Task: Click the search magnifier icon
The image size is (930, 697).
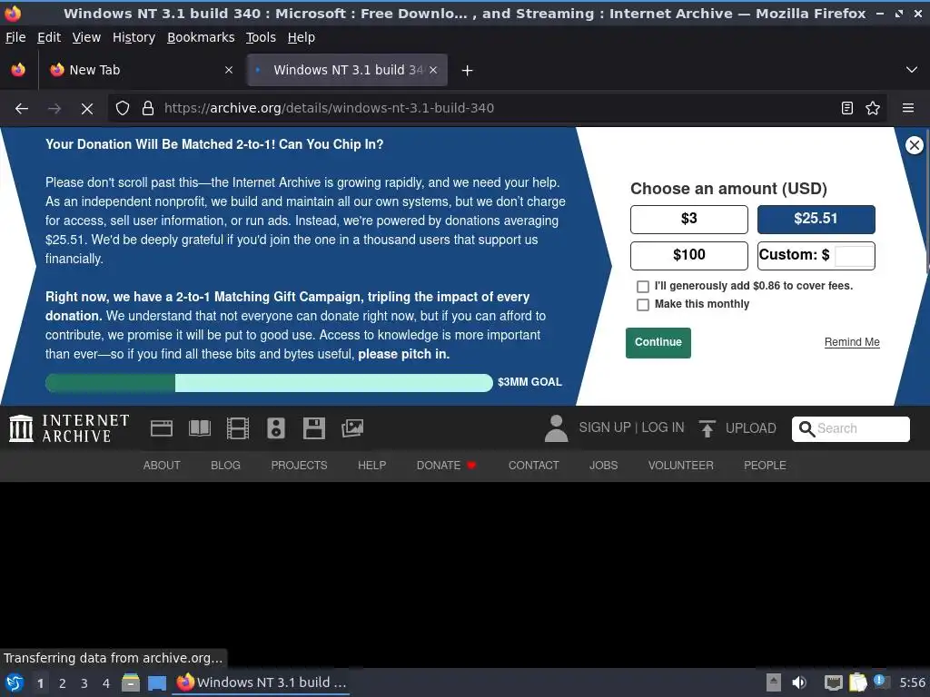Action: point(806,428)
